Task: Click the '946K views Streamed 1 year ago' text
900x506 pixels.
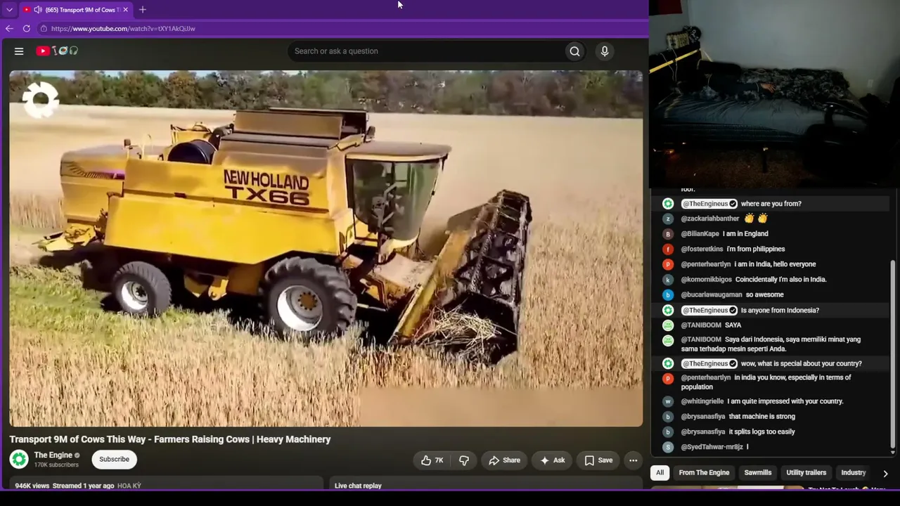Action: tap(65, 486)
